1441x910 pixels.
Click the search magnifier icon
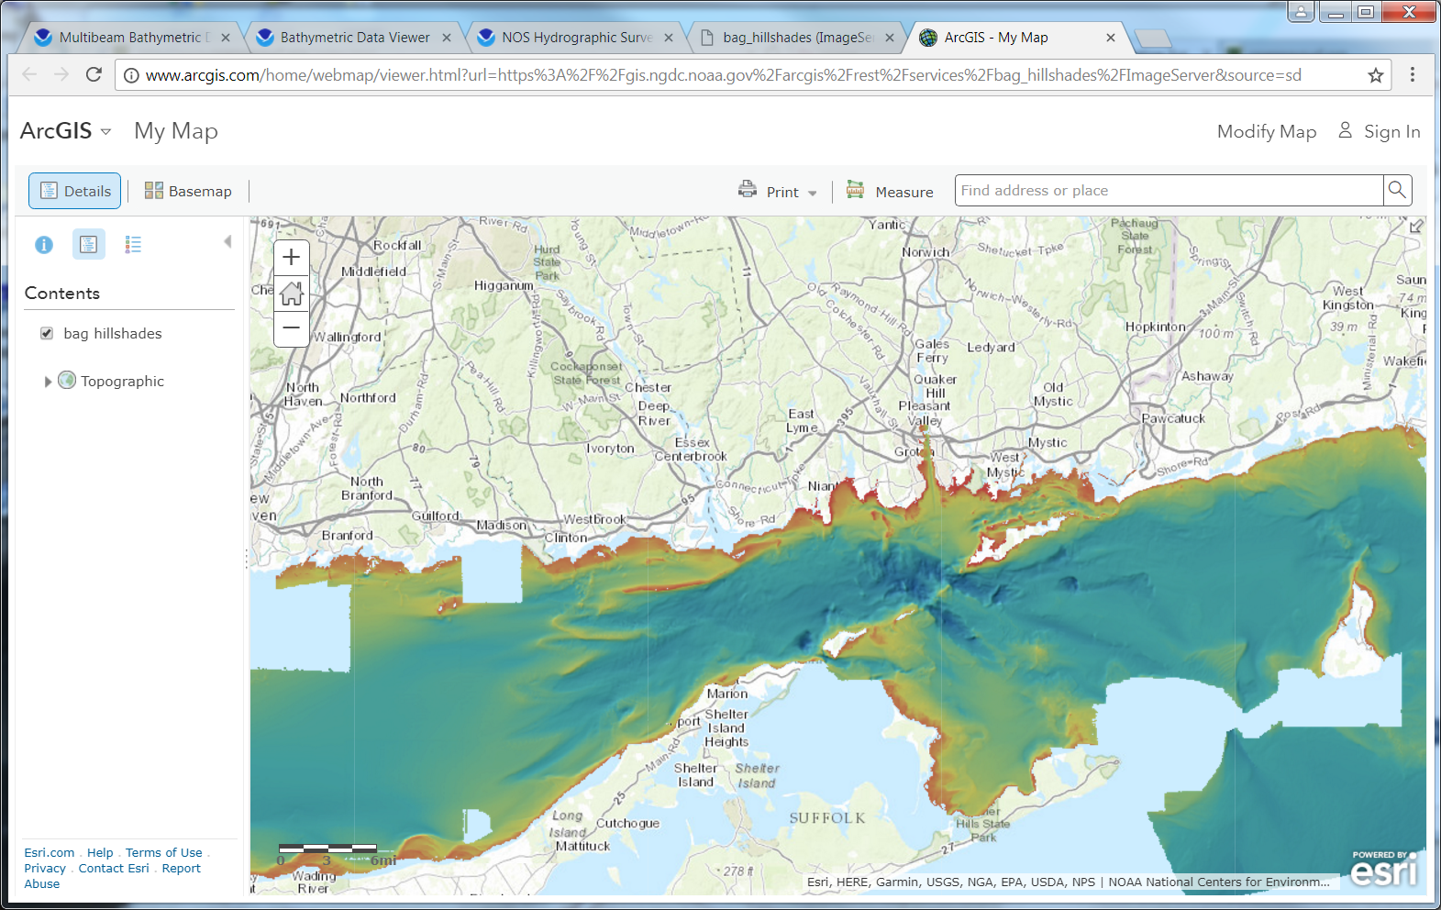click(x=1396, y=190)
